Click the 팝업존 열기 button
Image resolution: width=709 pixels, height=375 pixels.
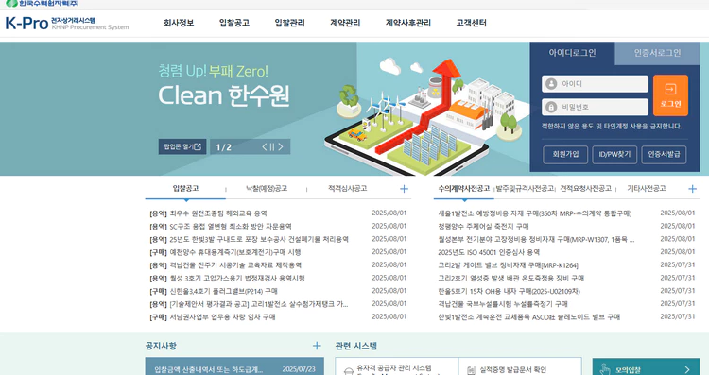tap(182, 146)
